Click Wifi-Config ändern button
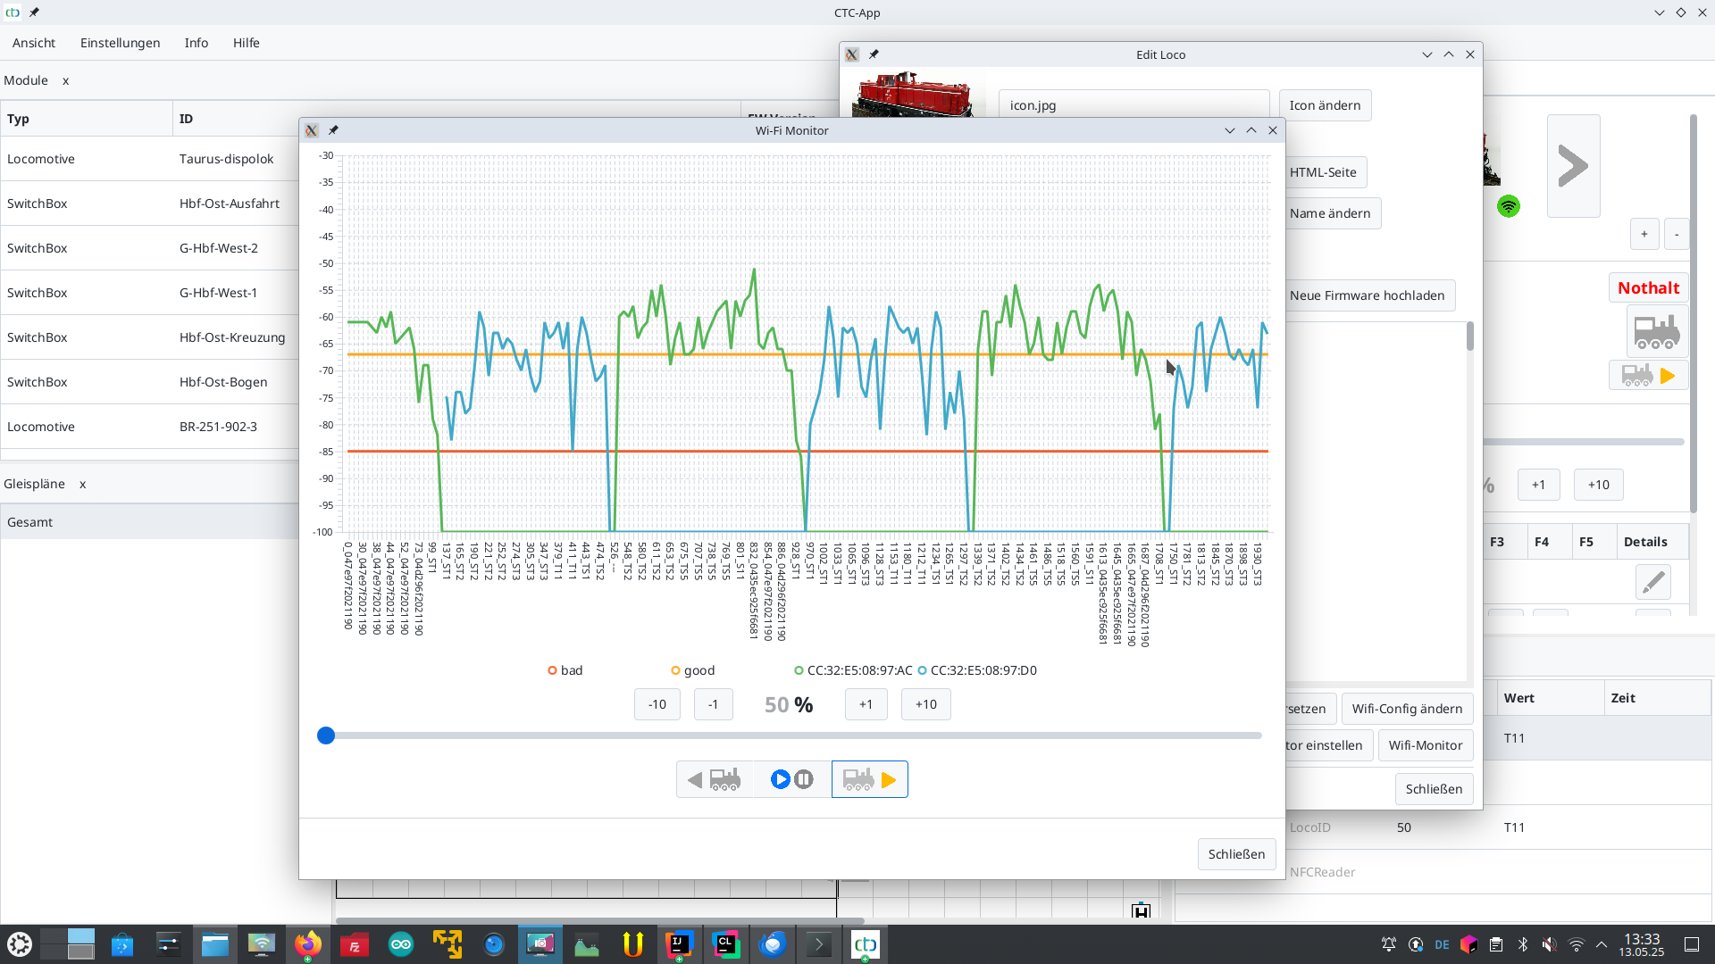1715x964 pixels. 1407,709
